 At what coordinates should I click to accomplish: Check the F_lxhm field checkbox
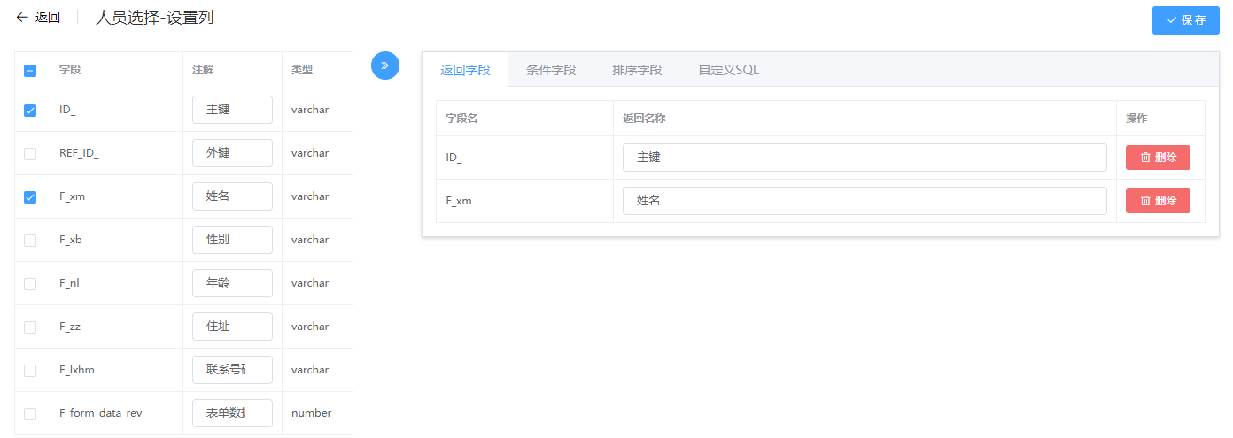(30, 371)
